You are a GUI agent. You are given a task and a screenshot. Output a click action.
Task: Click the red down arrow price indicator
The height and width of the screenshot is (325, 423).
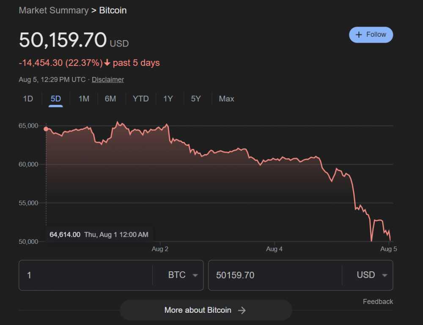pyautogui.click(x=107, y=63)
